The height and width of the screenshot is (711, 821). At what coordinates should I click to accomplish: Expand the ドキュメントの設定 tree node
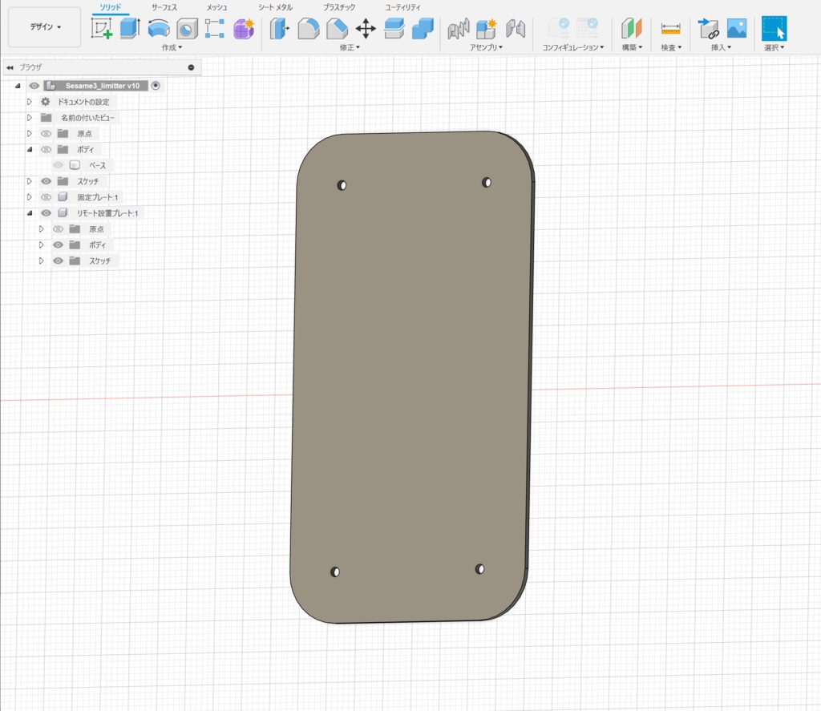tap(30, 102)
